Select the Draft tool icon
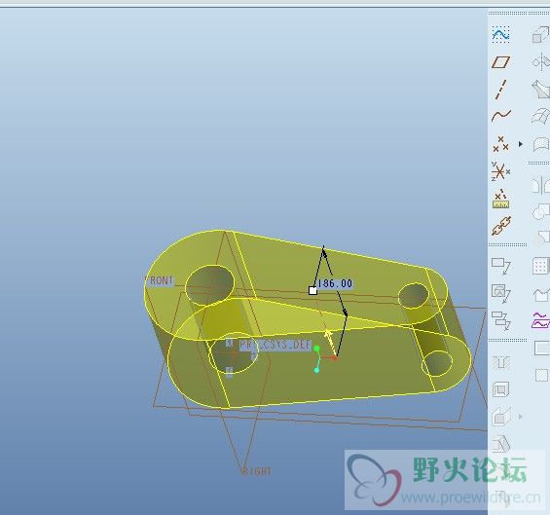 501,443
